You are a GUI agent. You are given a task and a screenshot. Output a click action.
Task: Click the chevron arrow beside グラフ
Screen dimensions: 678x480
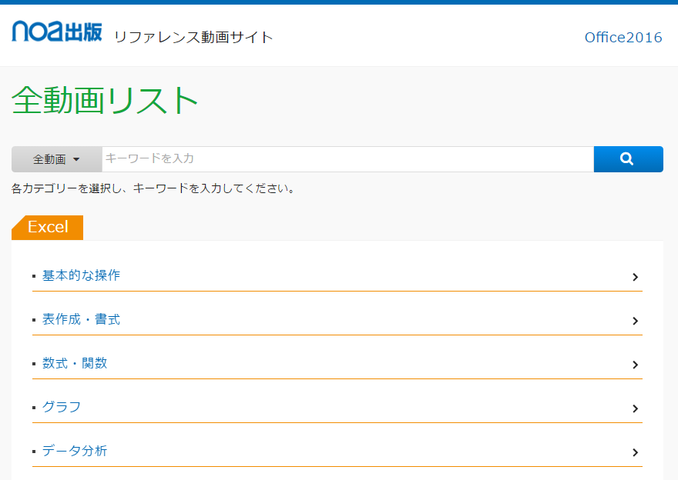(635, 408)
